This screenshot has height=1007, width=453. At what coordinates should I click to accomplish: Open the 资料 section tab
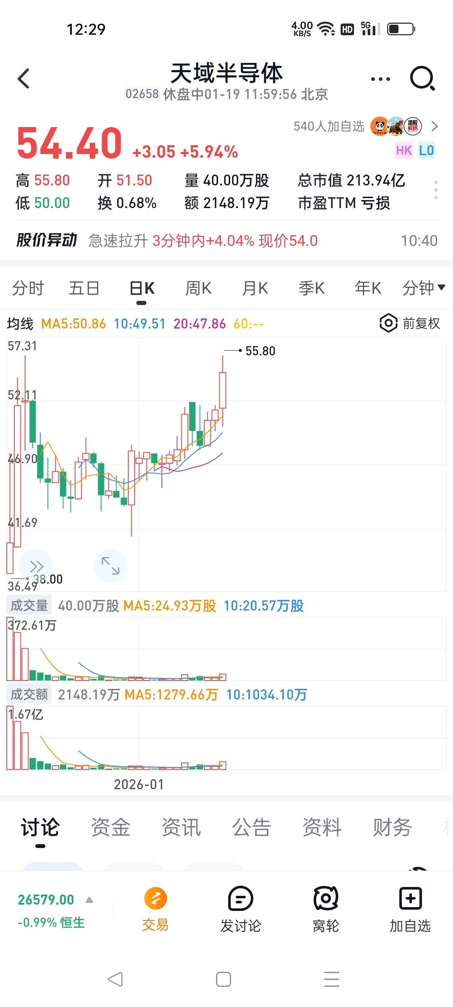(322, 827)
